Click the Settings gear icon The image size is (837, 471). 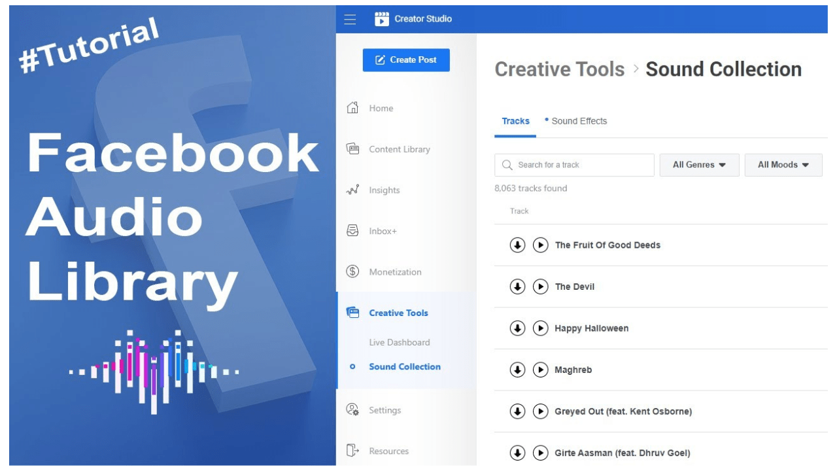[352, 410]
